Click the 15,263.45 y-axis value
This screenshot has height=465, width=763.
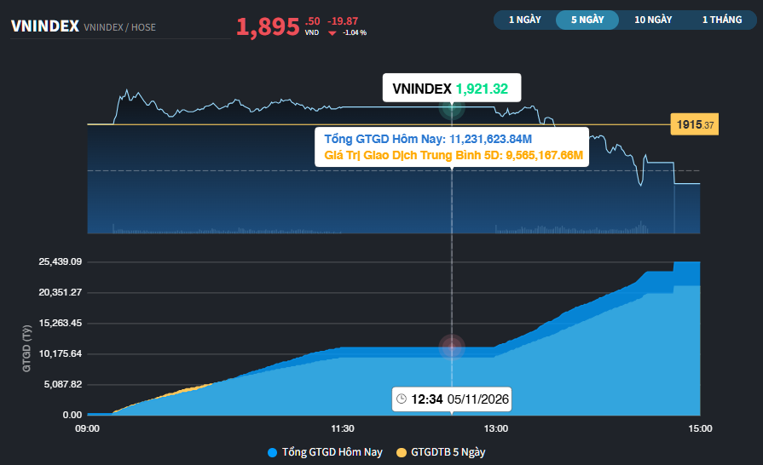click(61, 323)
